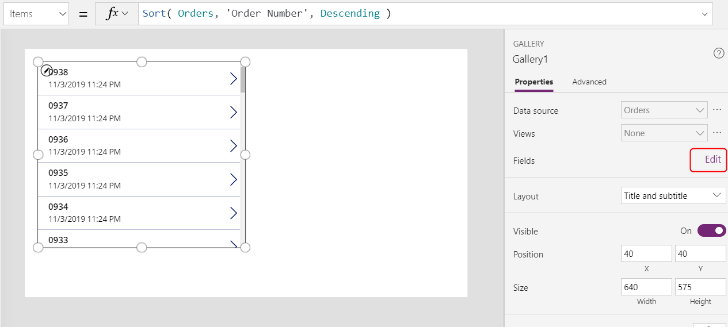Viewport: 728px width, 327px height.
Task: Open the Items property dropdown
Action: click(x=36, y=14)
